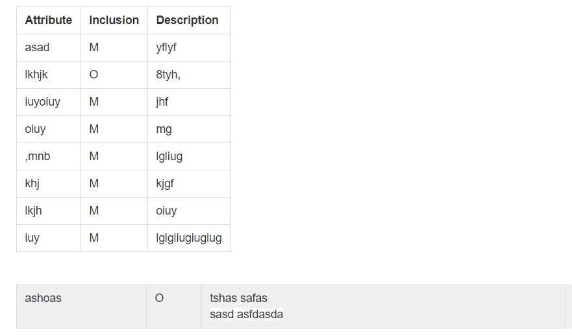Click the 8tyh, description cell

[189, 75]
